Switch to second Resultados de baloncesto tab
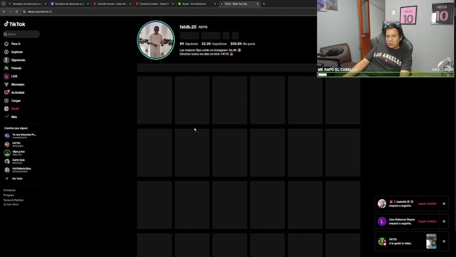 [69, 4]
